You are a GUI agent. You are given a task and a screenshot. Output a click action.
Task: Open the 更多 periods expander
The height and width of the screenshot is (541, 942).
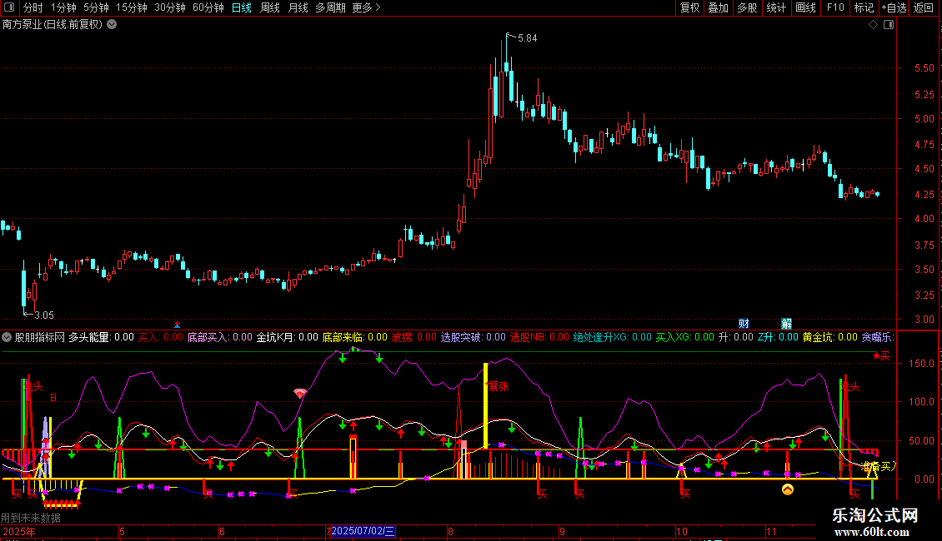[x=366, y=7]
